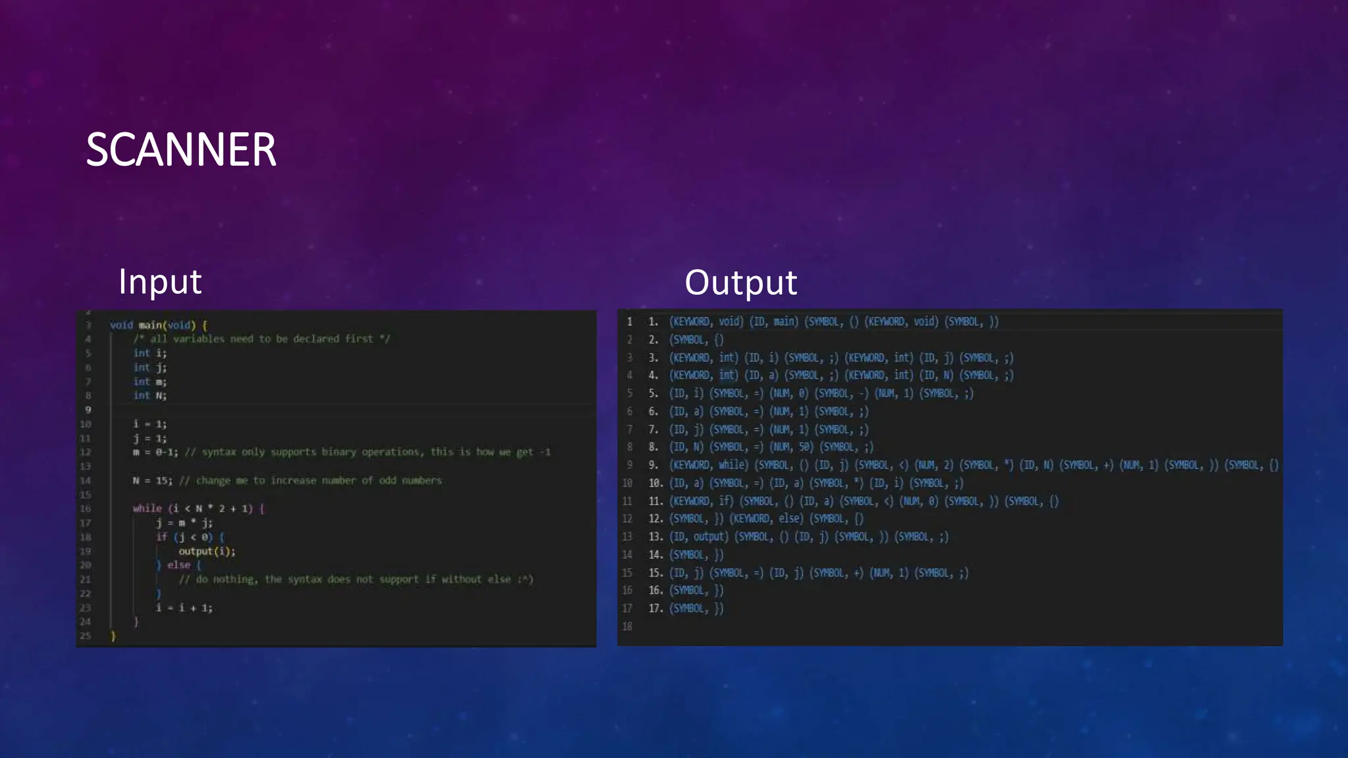The width and height of the screenshot is (1348, 758).
Task: Click the output screenshot's empty line 18
Action: 627,626
